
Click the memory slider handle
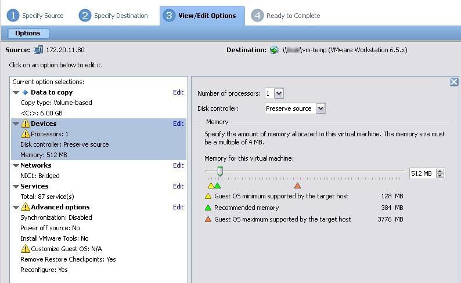[219, 171]
